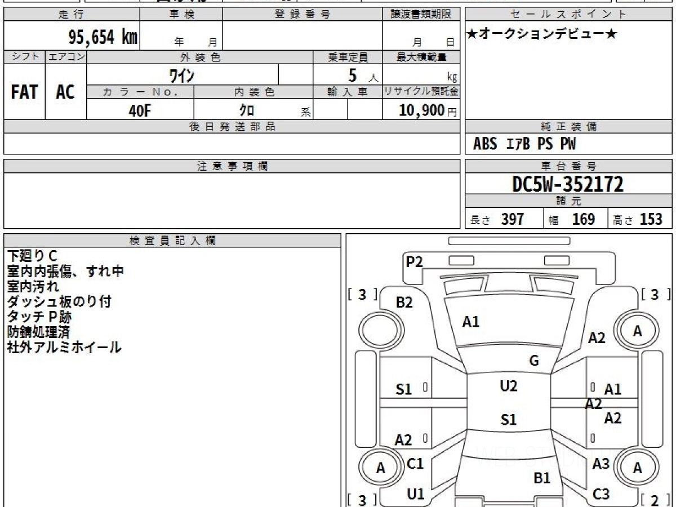The width and height of the screenshot is (676, 507).
Task: Click the note 室内内張傷、すれ中
Action: point(65,271)
